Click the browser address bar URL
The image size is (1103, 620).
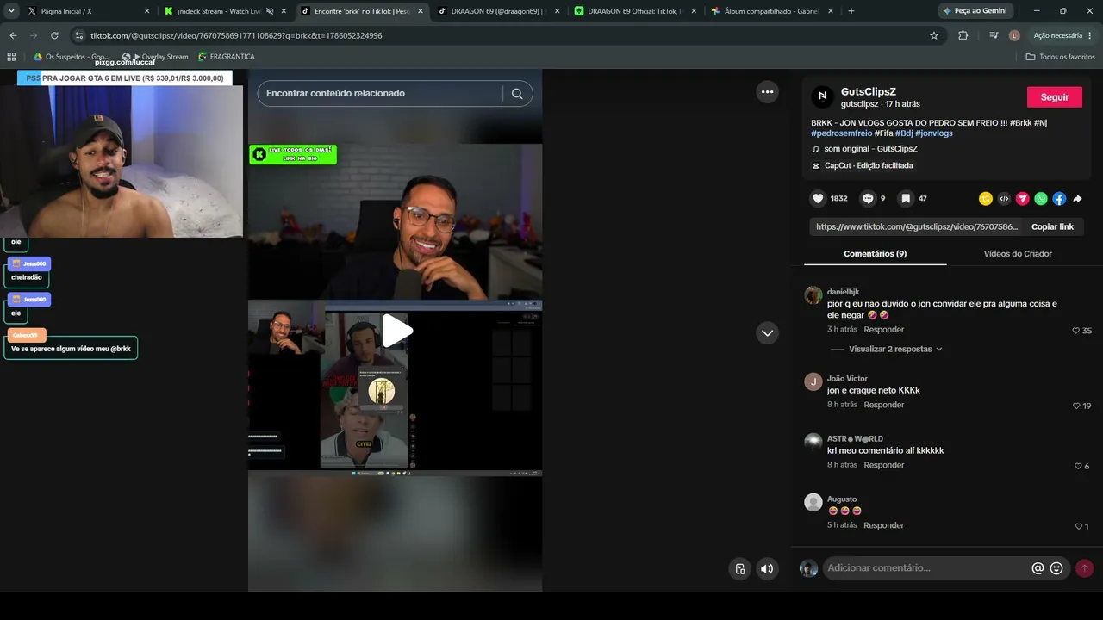tap(236, 36)
